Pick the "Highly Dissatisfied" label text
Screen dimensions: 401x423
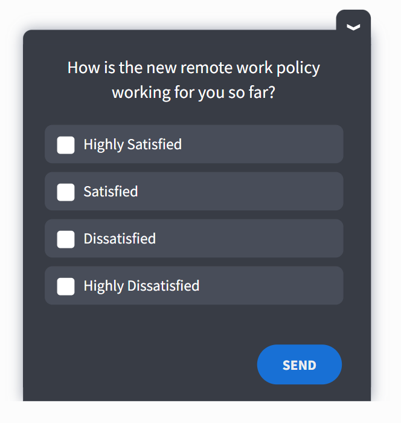(x=141, y=286)
